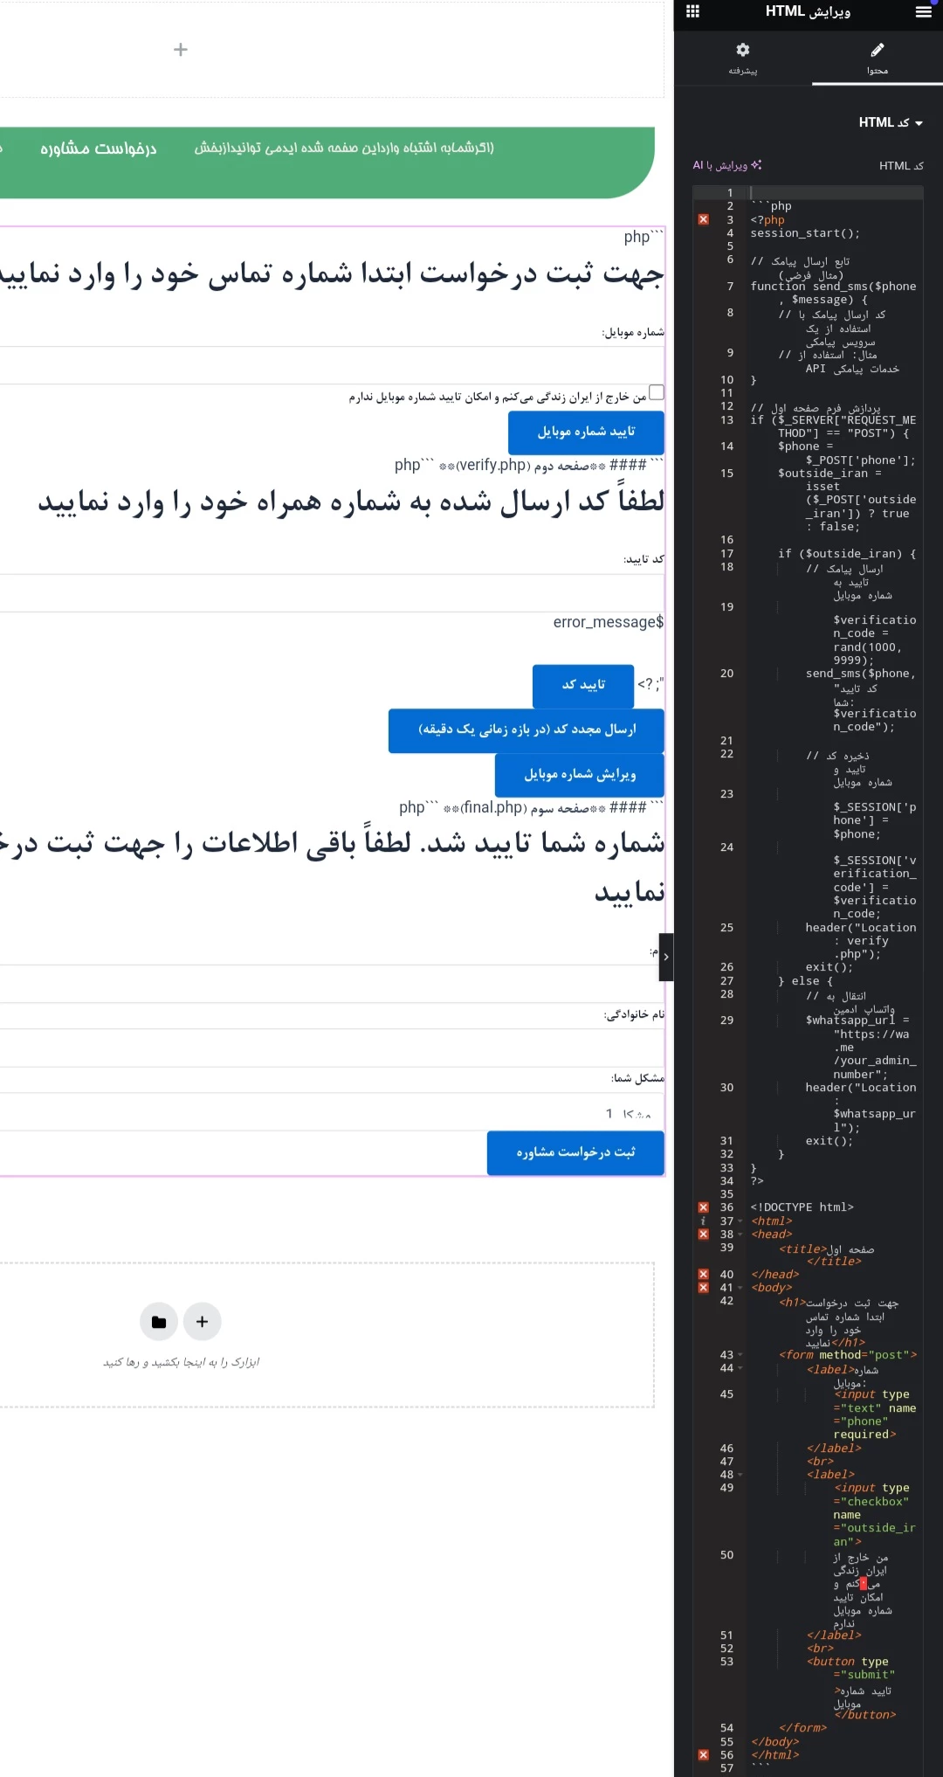Fold the code at line 41 body tag

coord(740,1288)
